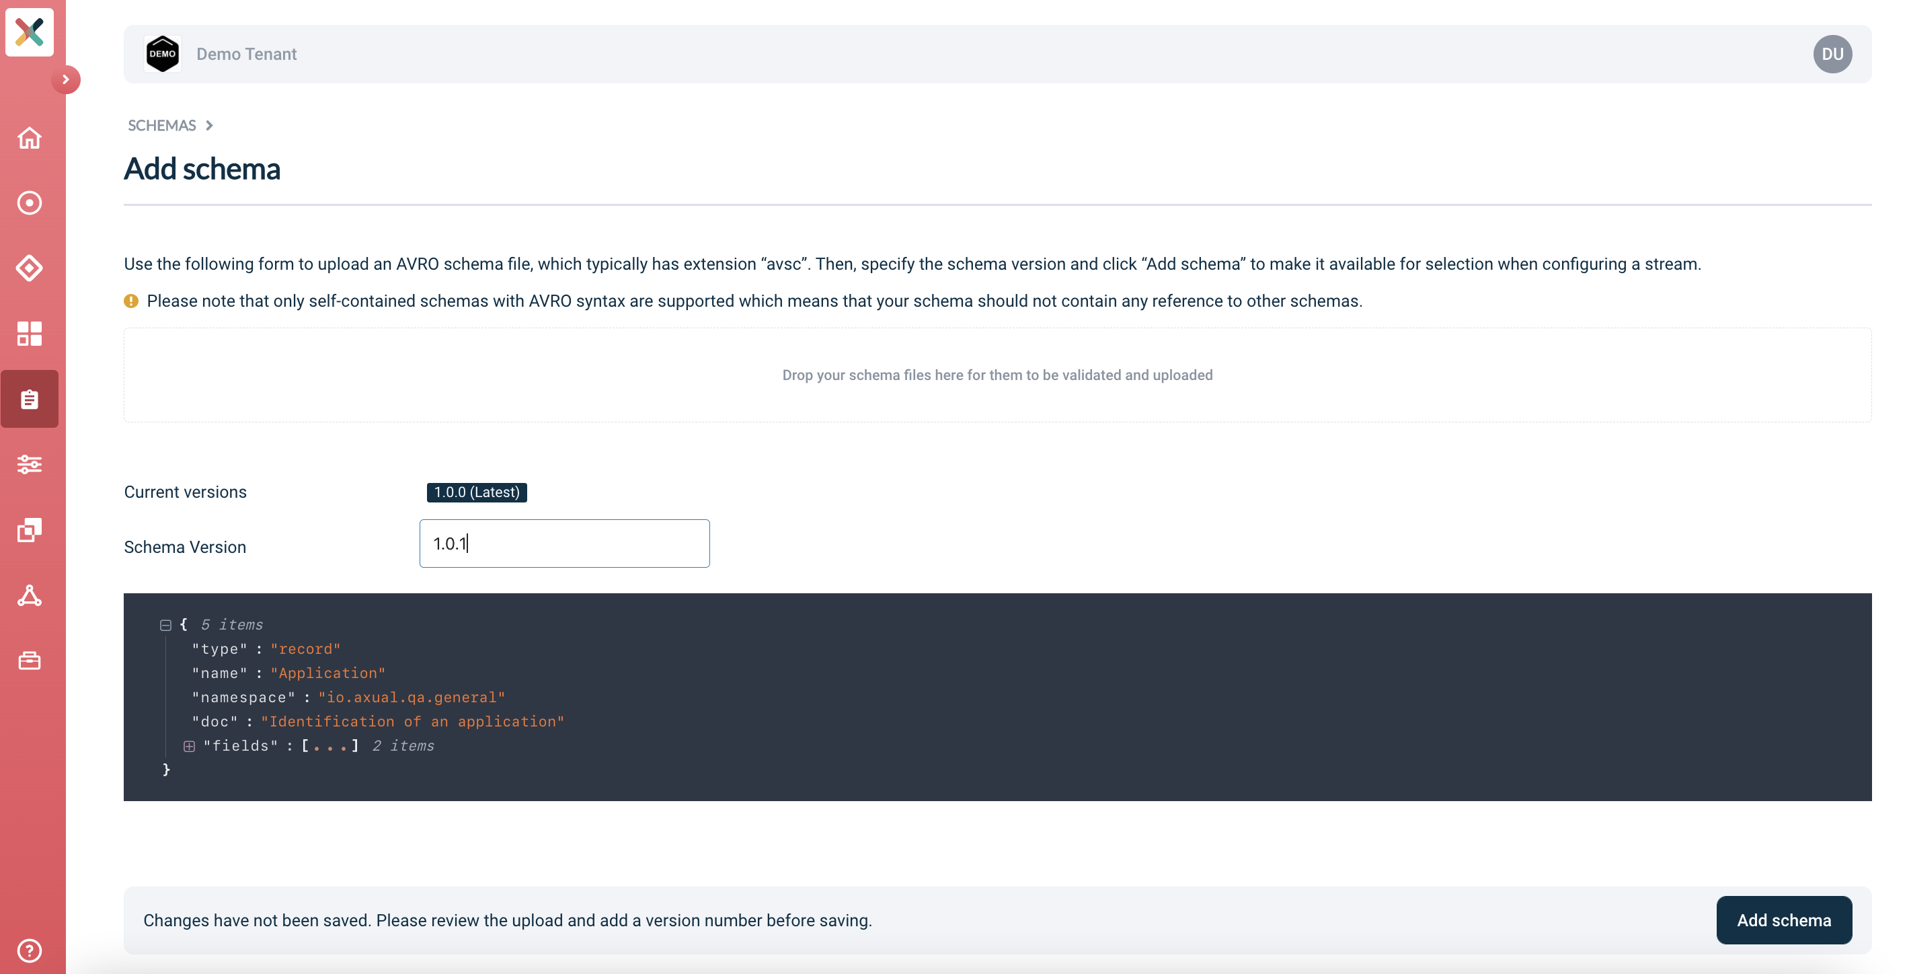Open the sliders settings icon in sidebar
1907x974 pixels.
30,464
